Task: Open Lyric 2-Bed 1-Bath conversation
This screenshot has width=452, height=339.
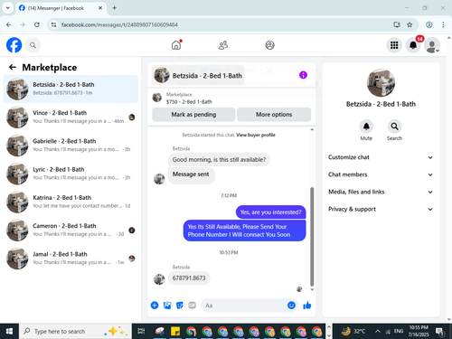Action: pos(71,174)
